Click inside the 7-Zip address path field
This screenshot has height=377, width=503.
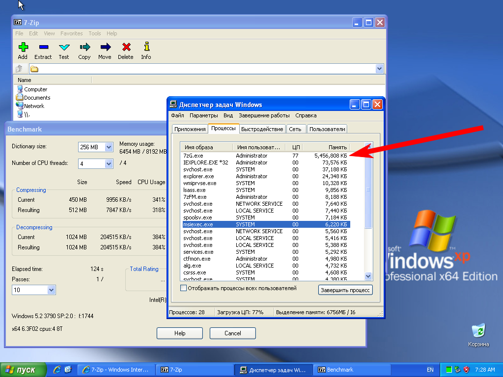pyautogui.click(x=202, y=69)
